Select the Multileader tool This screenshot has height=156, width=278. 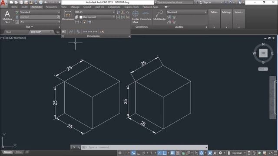(159, 16)
